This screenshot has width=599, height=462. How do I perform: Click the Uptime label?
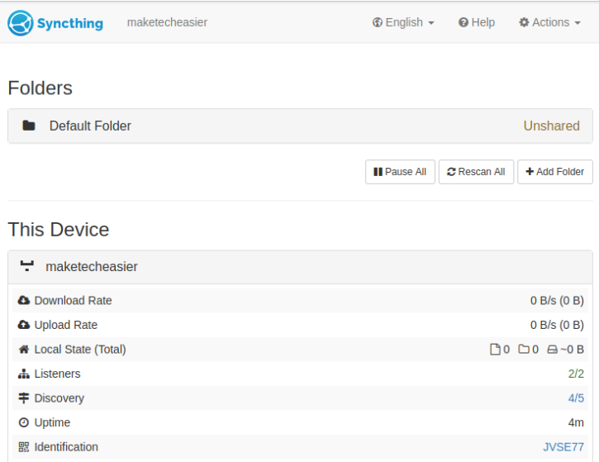52,422
